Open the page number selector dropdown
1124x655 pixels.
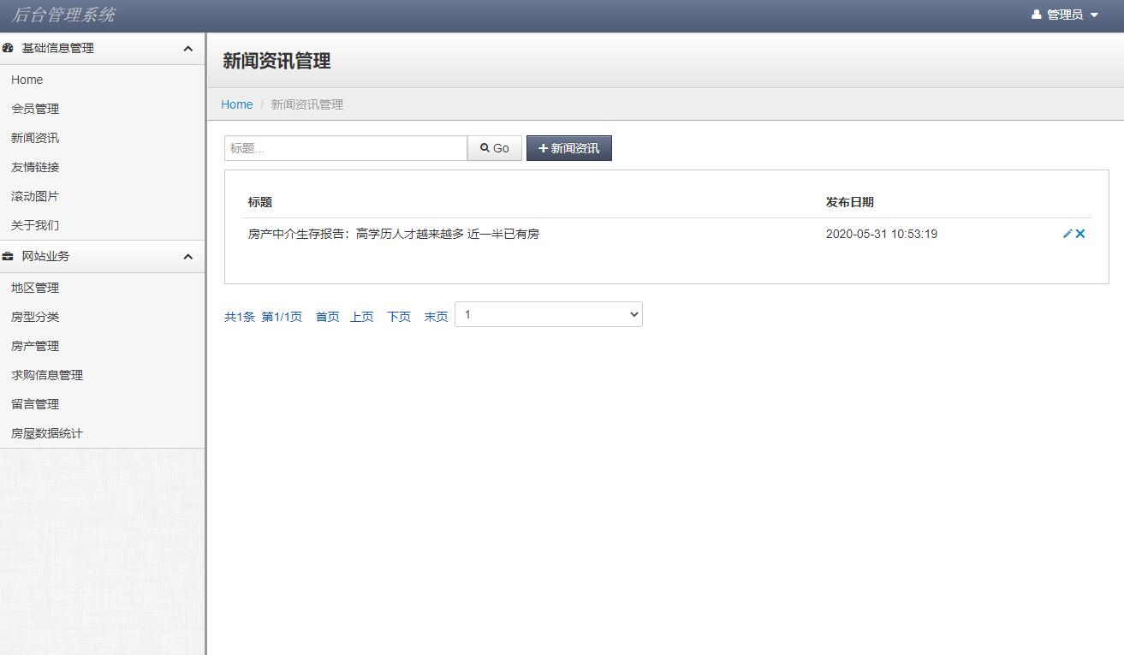548,314
